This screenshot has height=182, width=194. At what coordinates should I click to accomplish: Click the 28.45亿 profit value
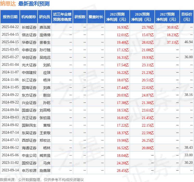(x=123, y=171)
